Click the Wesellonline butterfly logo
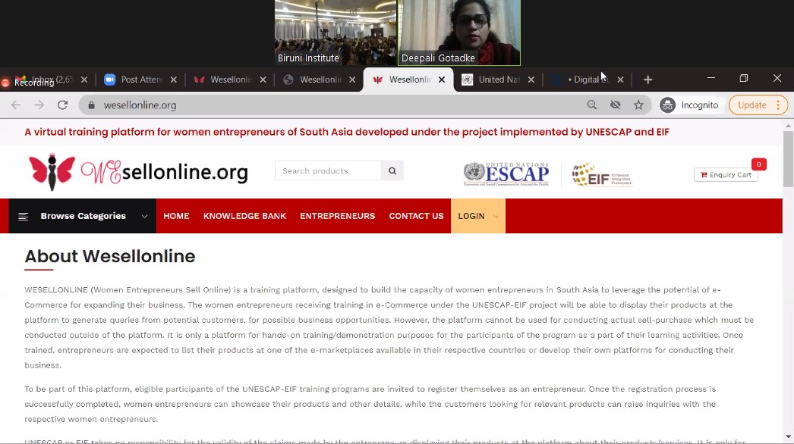This screenshot has width=794, height=444. pos(138,172)
